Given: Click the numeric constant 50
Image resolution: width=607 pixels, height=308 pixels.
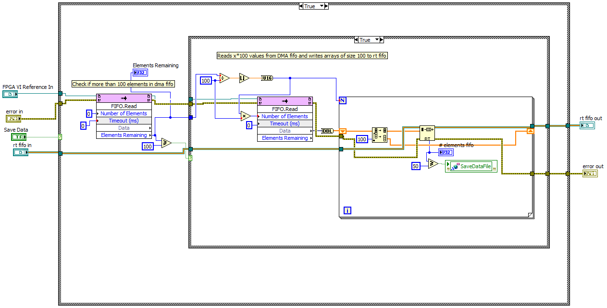Looking at the screenshot, I should click(x=416, y=165).
